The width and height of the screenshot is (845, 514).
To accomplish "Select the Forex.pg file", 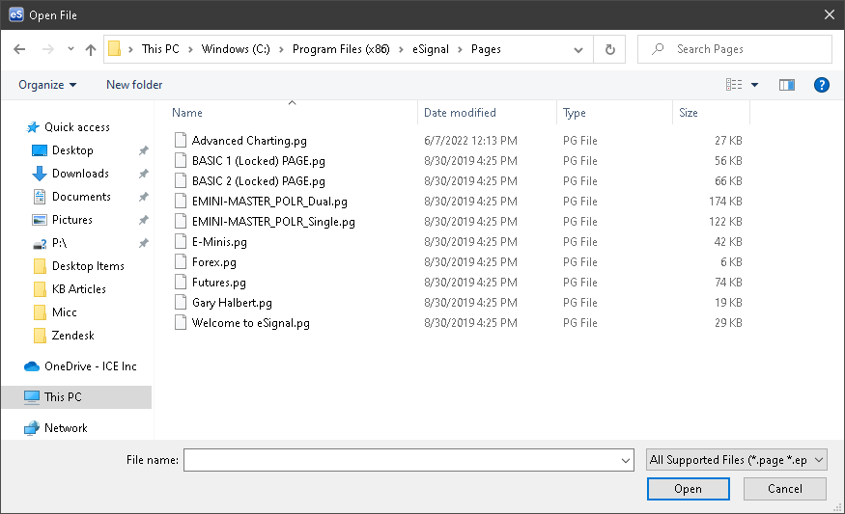I will 214,262.
